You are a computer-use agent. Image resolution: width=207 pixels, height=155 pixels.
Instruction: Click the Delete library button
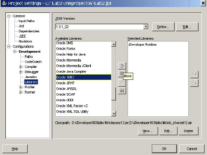[188, 131]
